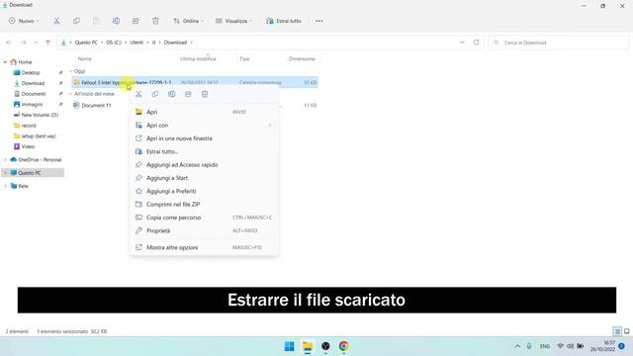
Task: Choose Apri in una nuova finestra
Action: coord(204,138)
